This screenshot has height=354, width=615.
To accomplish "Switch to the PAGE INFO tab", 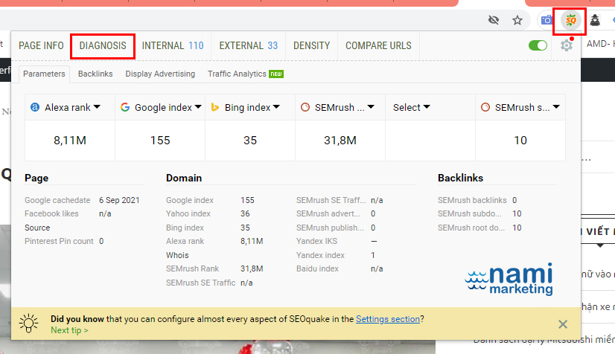I will coord(41,46).
